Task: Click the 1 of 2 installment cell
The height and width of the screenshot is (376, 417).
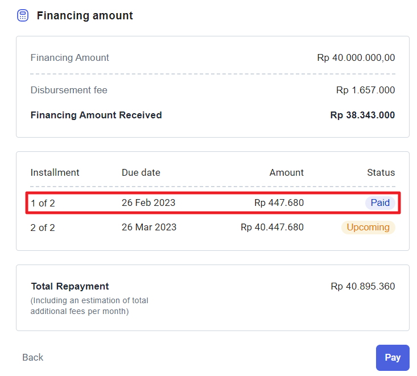Action: click(43, 203)
